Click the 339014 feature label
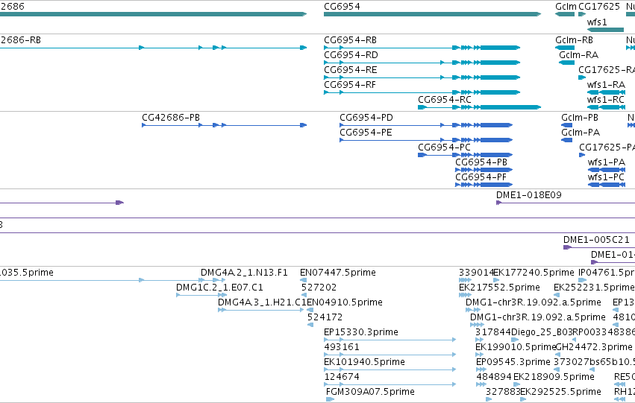The height and width of the screenshot is (403, 635). (476, 273)
